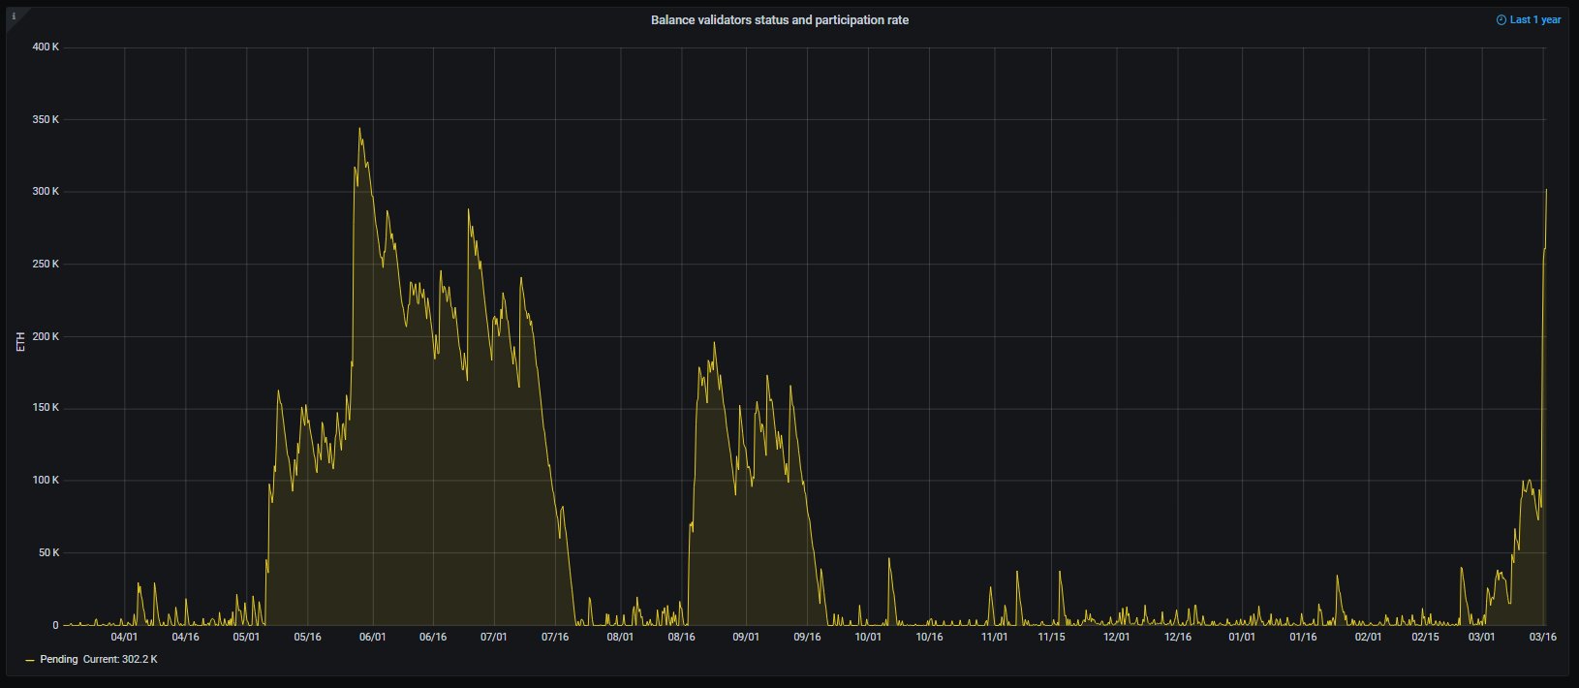Click the '05/01' x-axis date label
This screenshot has width=1579, height=688.
pos(246,638)
